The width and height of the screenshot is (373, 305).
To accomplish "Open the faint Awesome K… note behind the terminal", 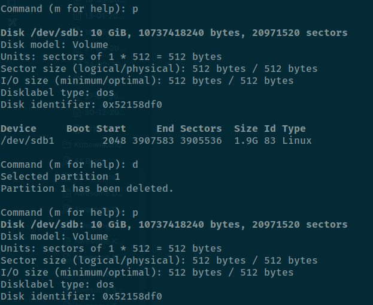I will click(x=99, y=241).
